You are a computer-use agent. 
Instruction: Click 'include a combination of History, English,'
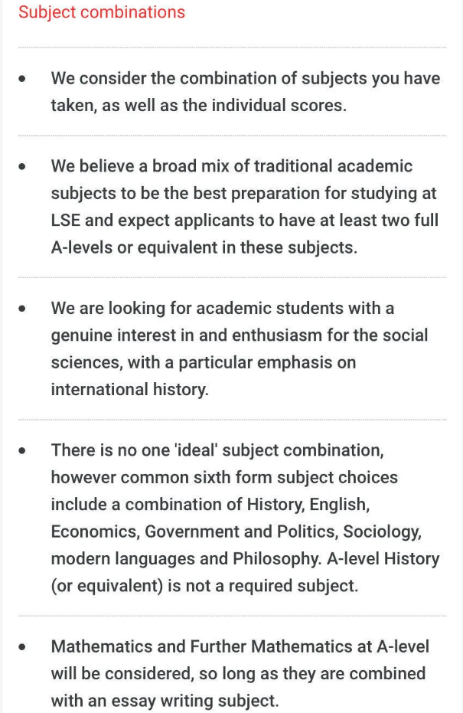click(x=210, y=504)
